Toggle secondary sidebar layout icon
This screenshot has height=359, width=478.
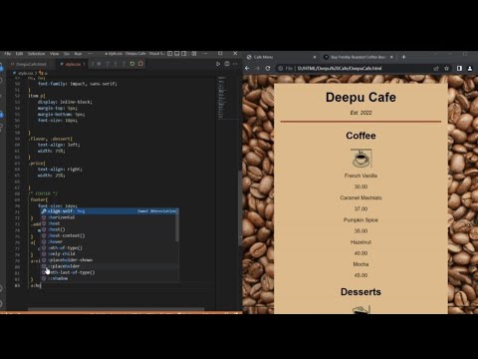pyautogui.click(x=184, y=54)
